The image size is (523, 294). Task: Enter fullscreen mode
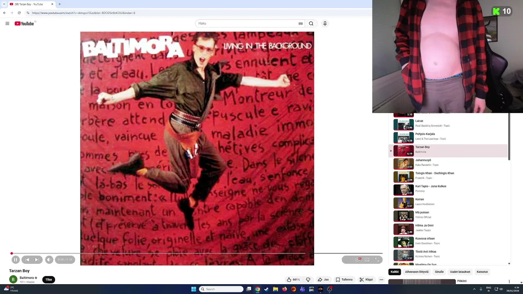tap(377, 260)
